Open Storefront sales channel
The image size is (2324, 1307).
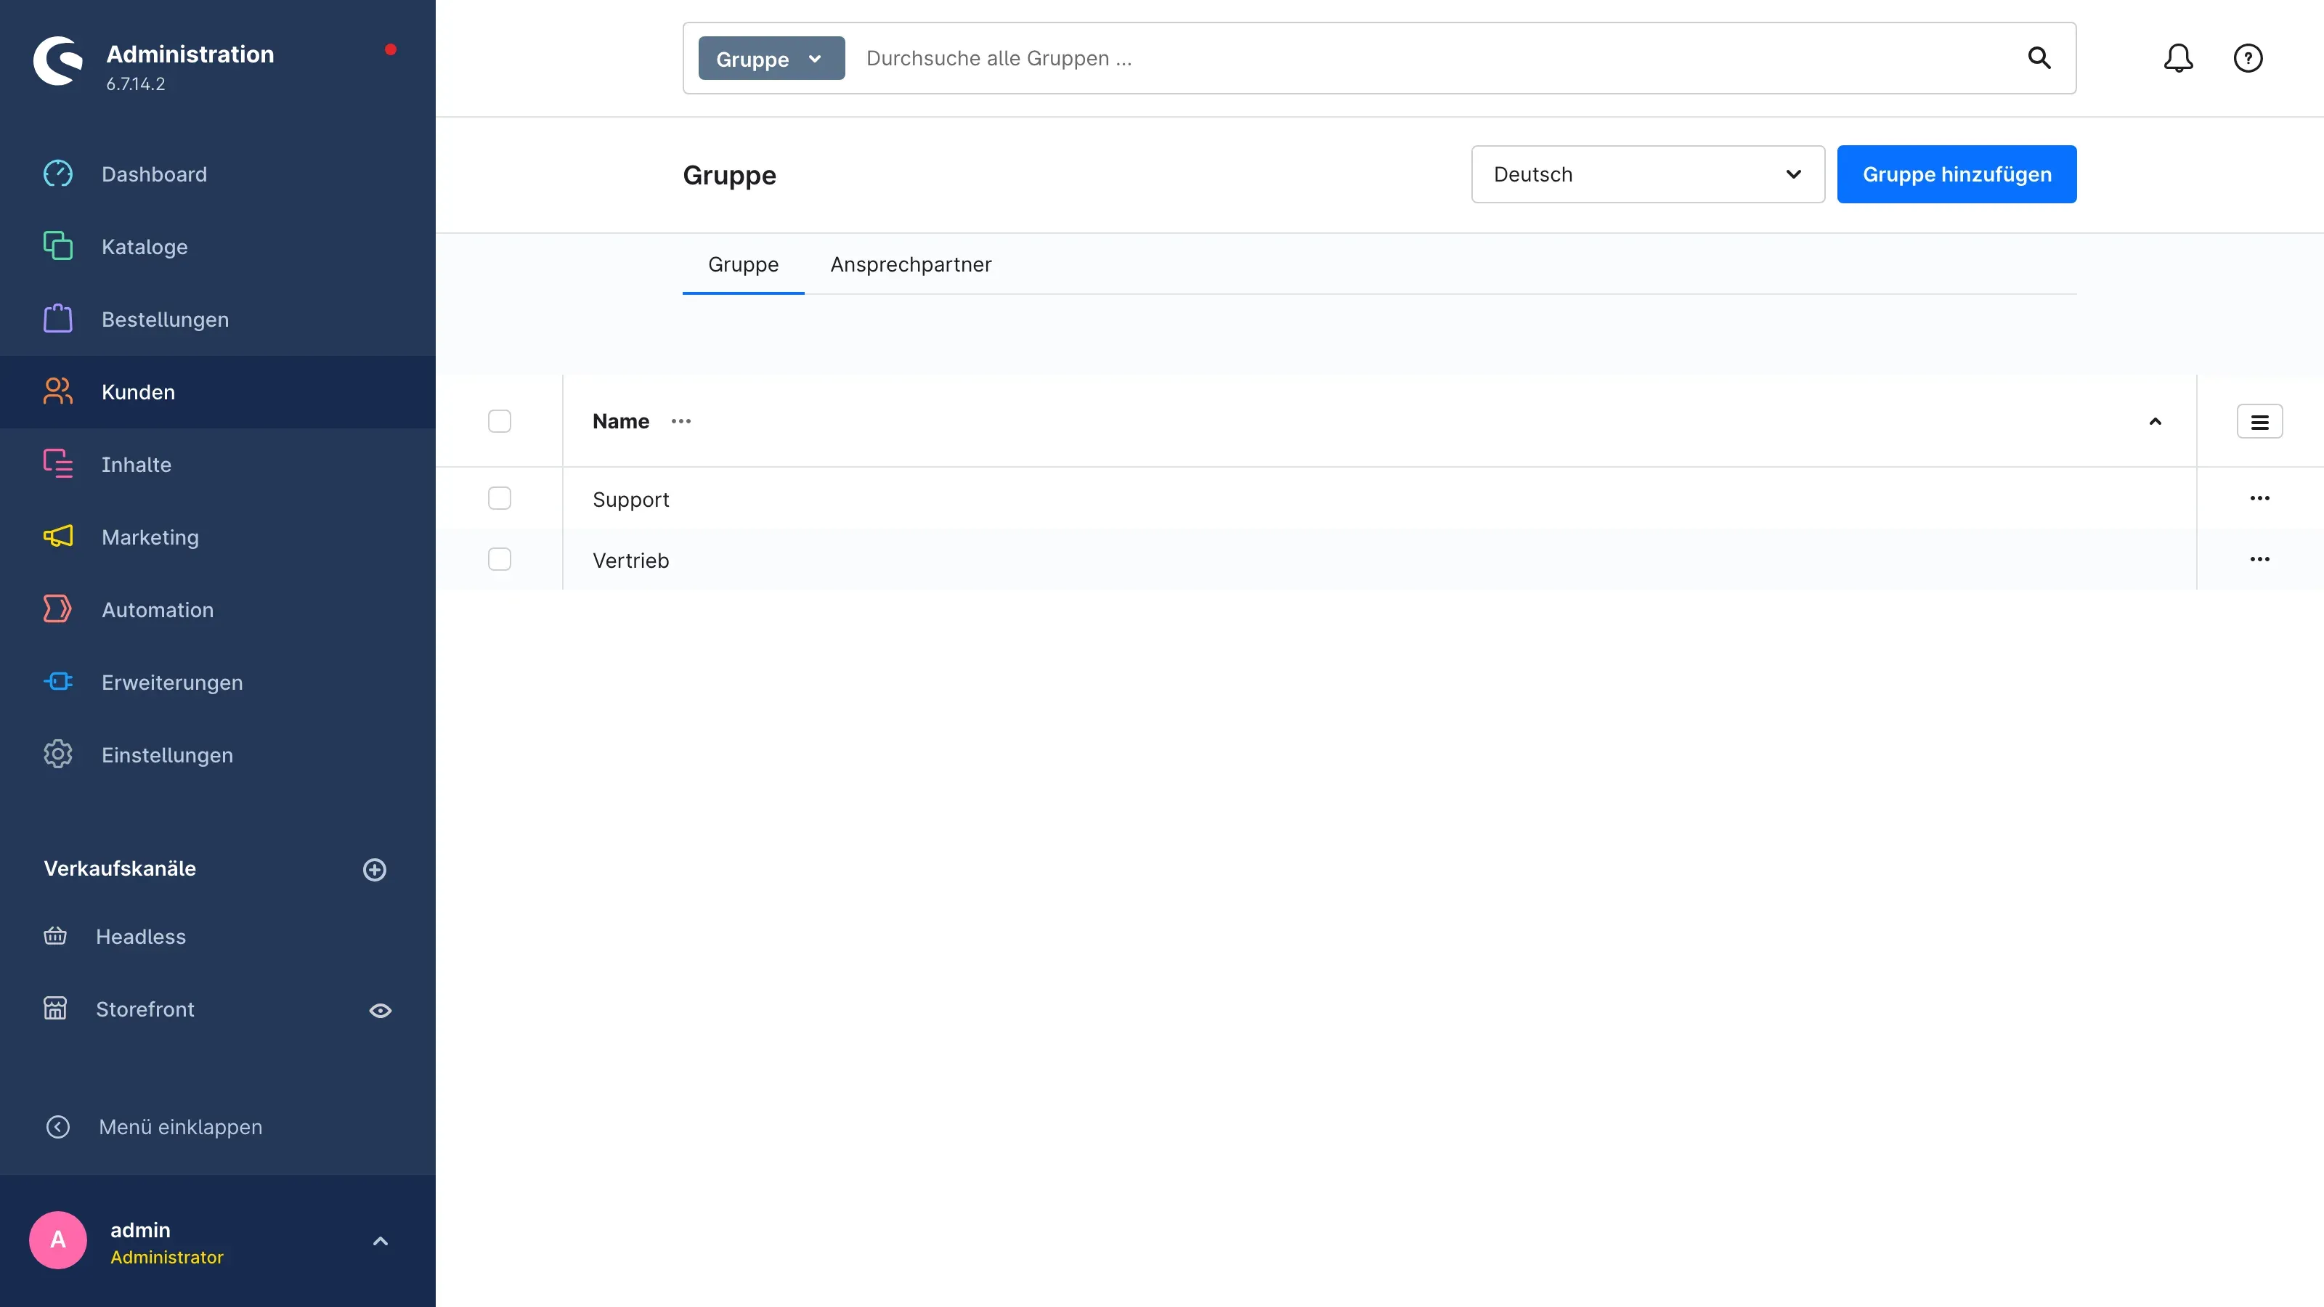(145, 1009)
